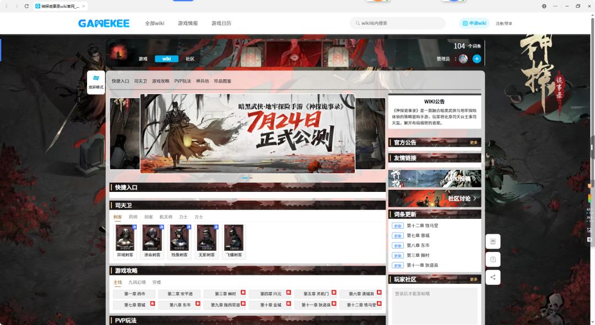
Task: Select the 穷楼 guide tab
Action: tap(156, 282)
